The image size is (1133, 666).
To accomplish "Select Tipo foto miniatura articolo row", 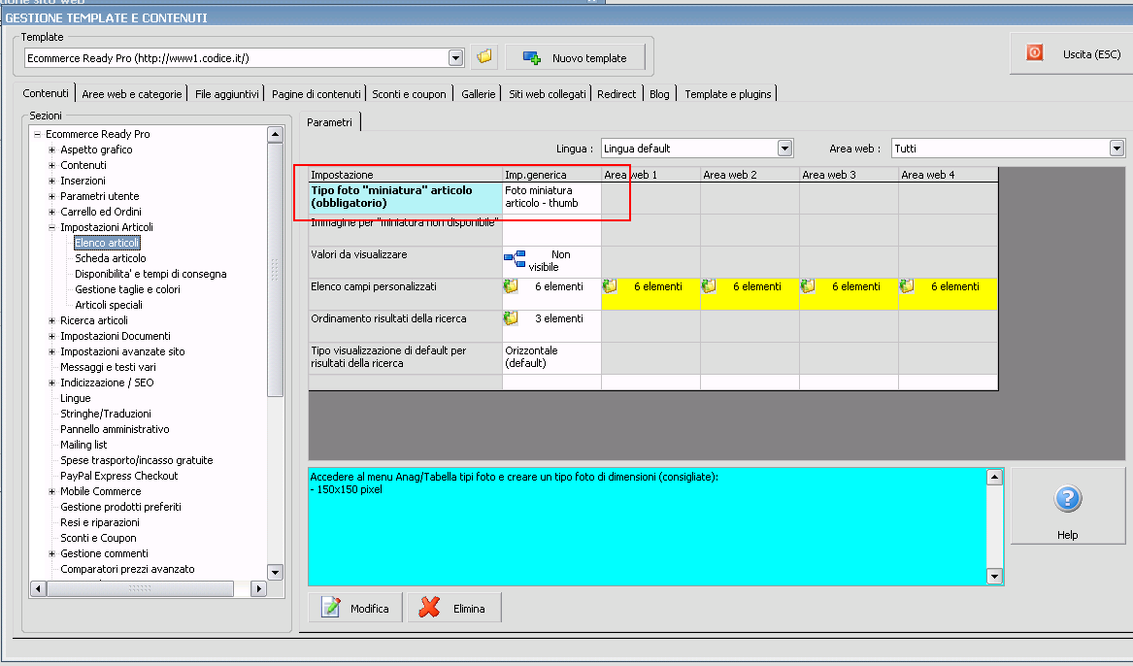I will (406, 197).
